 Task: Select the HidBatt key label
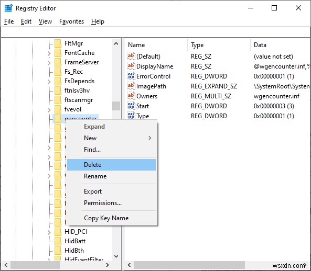(x=75, y=241)
